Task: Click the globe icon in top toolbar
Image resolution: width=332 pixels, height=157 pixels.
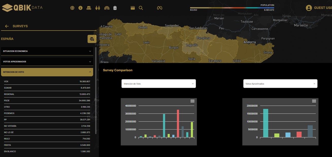Action: [72, 8]
